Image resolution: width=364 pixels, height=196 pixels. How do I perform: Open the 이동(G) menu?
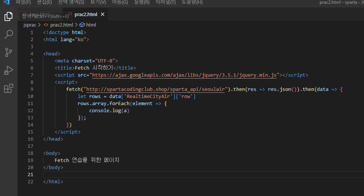(120, 2)
